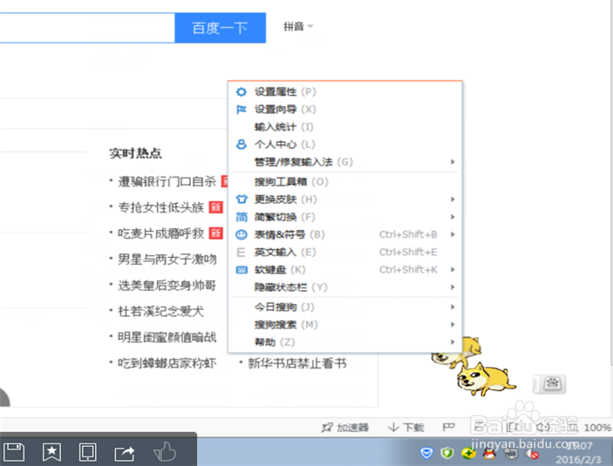Click the taskbar clock showing 2016/2/3

579,453
